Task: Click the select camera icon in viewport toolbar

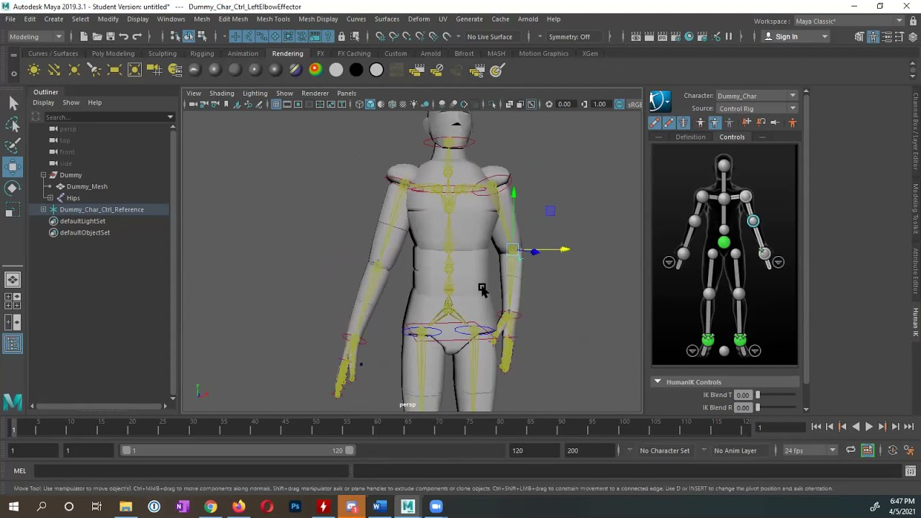Action: tap(193, 104)
